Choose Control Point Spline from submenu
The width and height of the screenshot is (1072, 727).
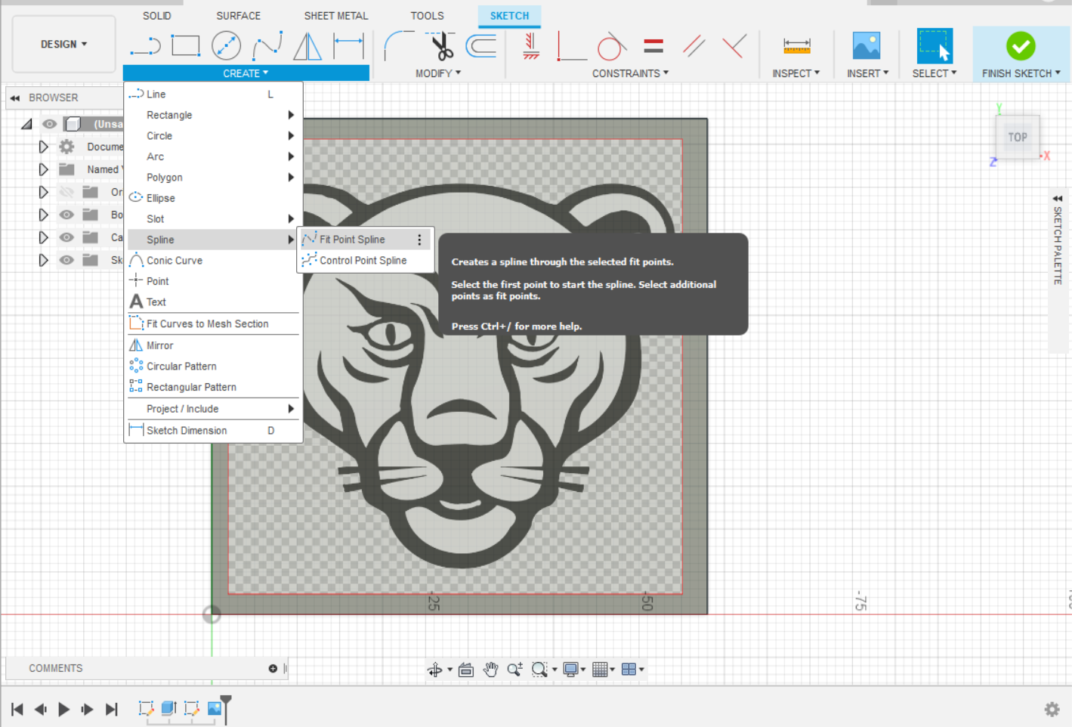point(365,260)
